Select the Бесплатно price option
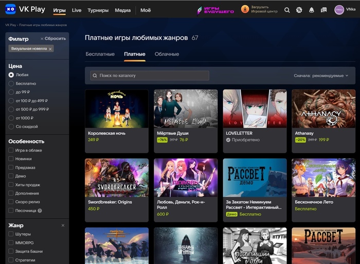Viewport: 360px width, 264px height. click(11, 84)
